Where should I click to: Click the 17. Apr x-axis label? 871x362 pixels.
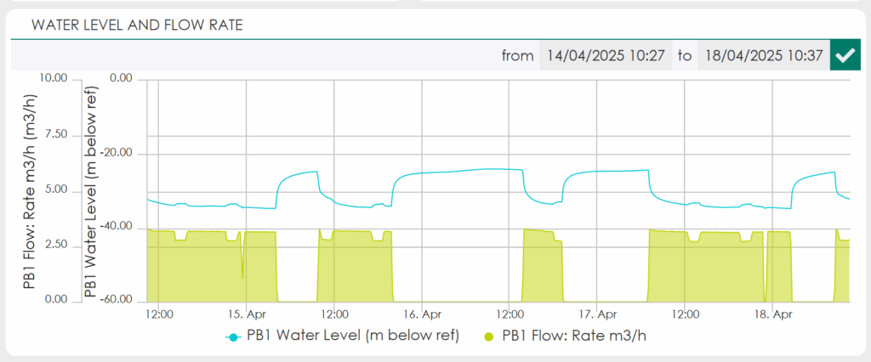pyautogui.click(x=596, y=314)
